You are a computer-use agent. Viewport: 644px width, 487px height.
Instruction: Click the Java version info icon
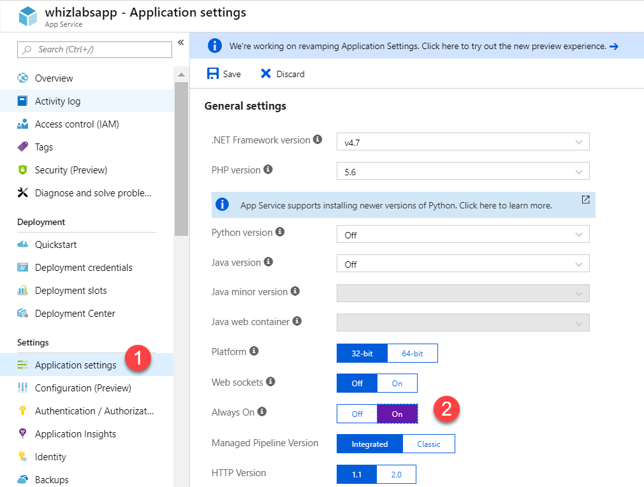coord(268,261)
